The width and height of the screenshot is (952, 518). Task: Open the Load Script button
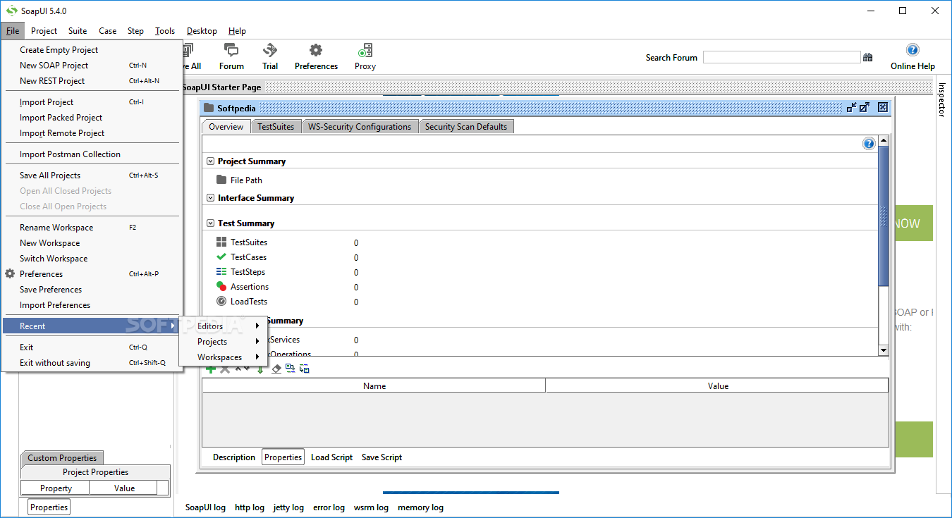coord(331,457)
